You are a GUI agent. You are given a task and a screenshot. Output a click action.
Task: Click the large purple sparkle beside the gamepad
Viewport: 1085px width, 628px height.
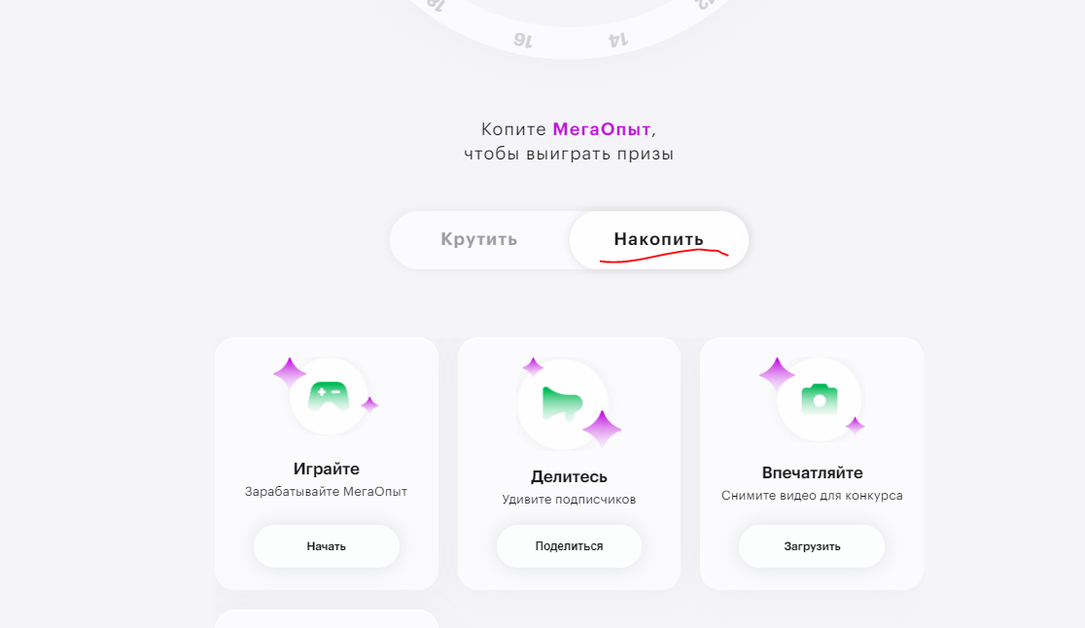click(x=290, y=373)
